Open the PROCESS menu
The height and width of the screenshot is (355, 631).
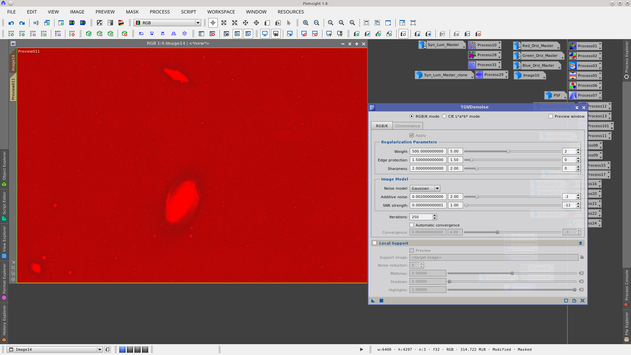tap(160, 12)
